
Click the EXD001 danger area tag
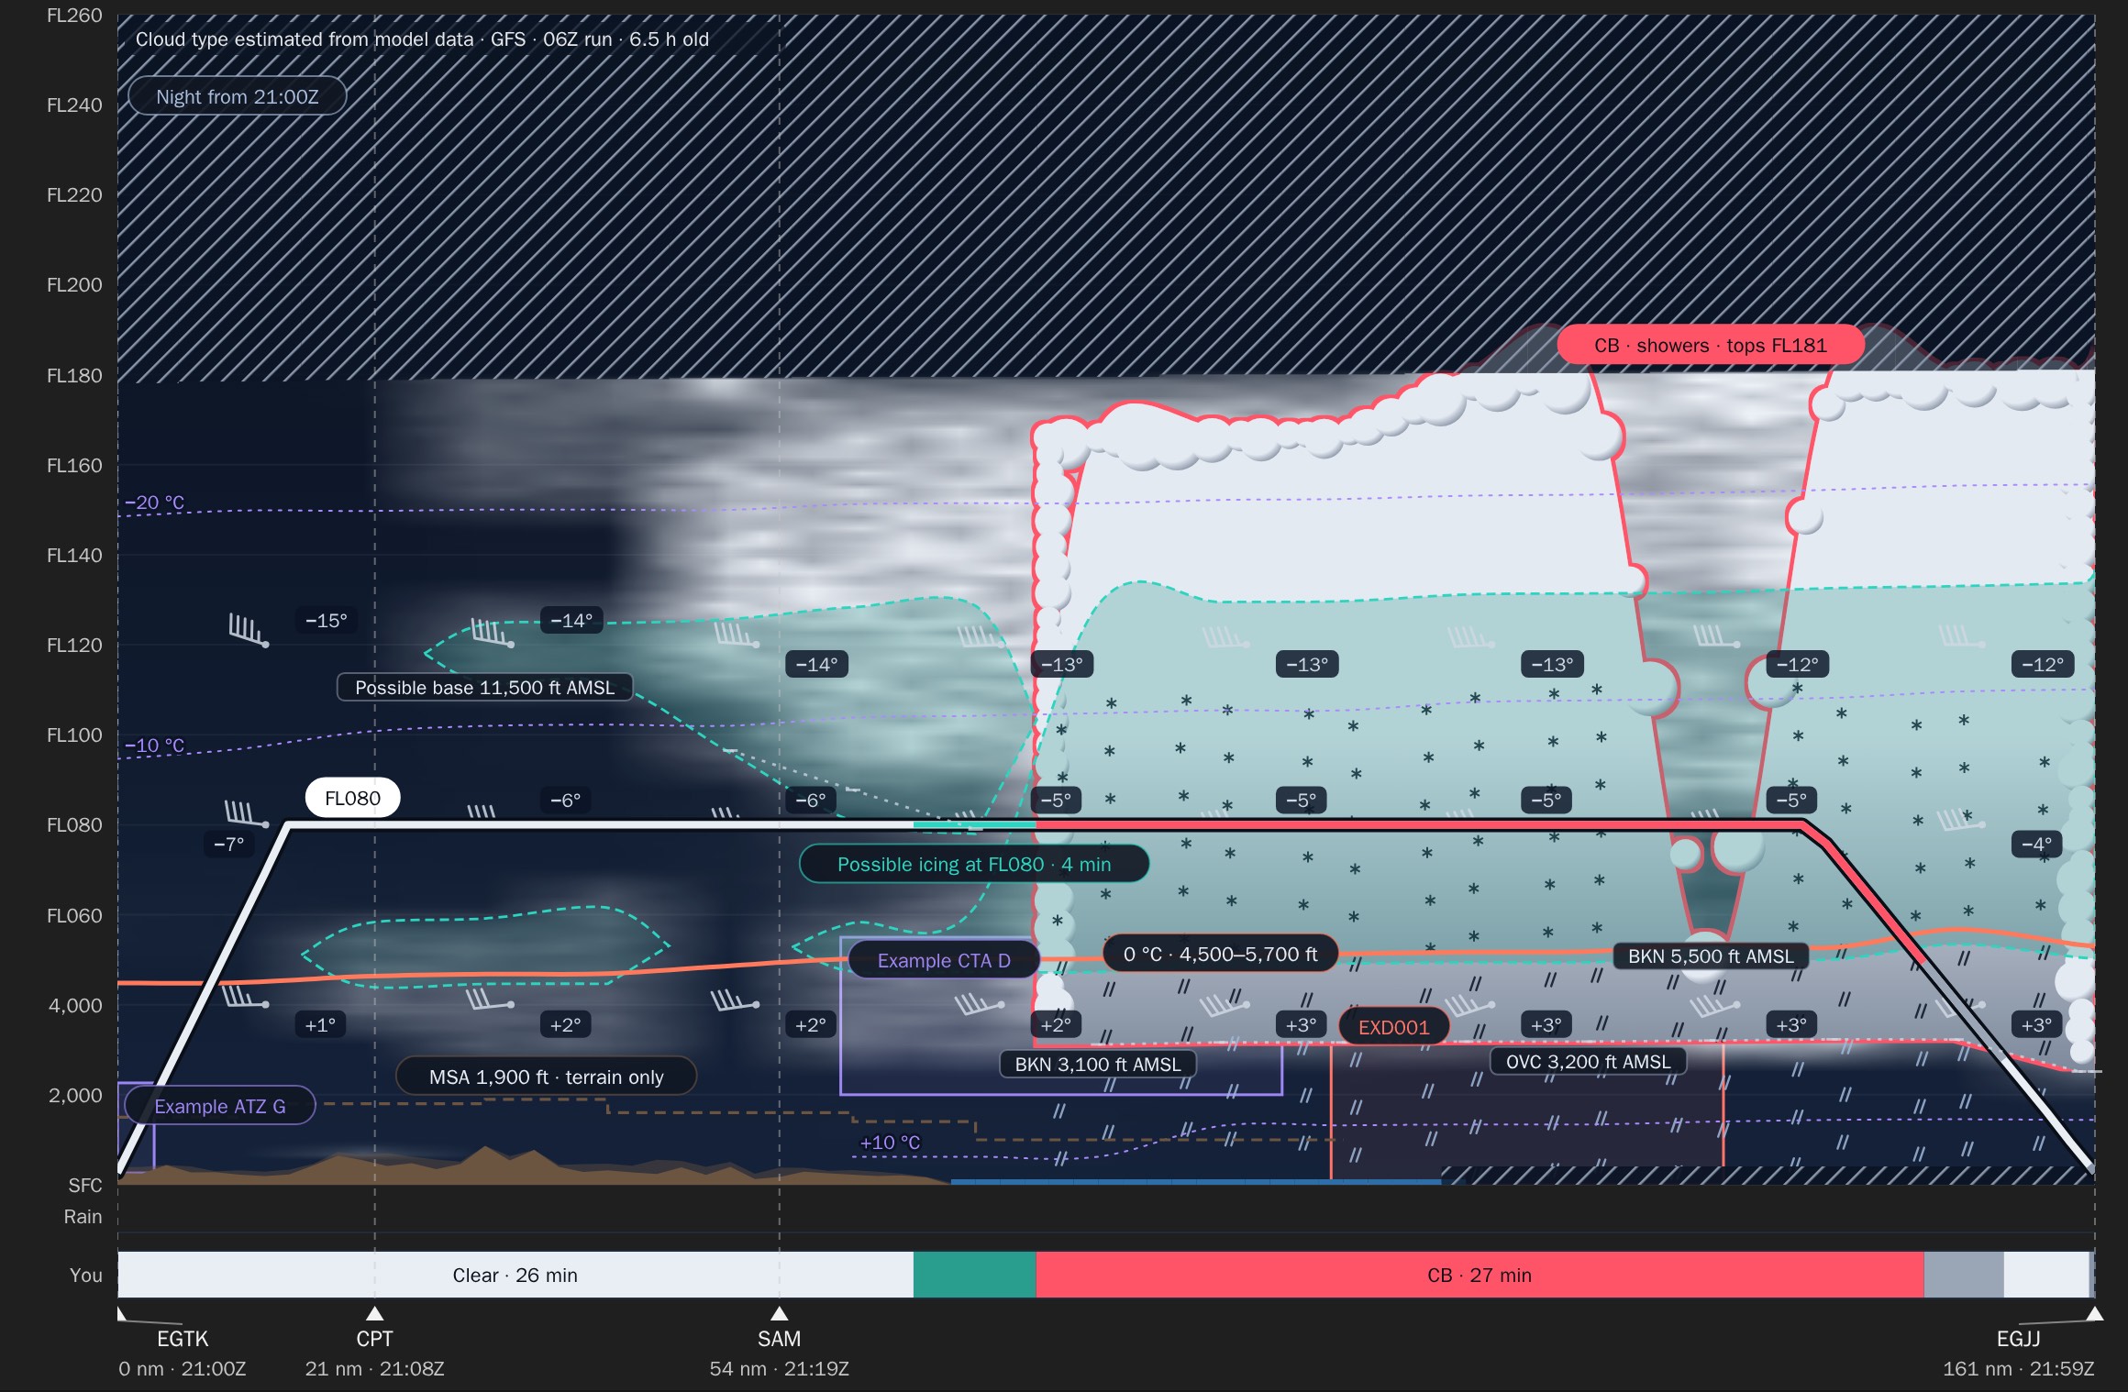click(1393, 1027)
